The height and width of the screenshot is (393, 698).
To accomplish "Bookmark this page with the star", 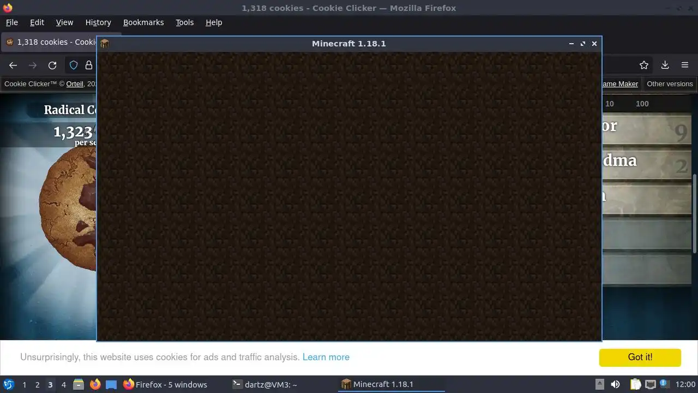I will [x=644, y=65].
